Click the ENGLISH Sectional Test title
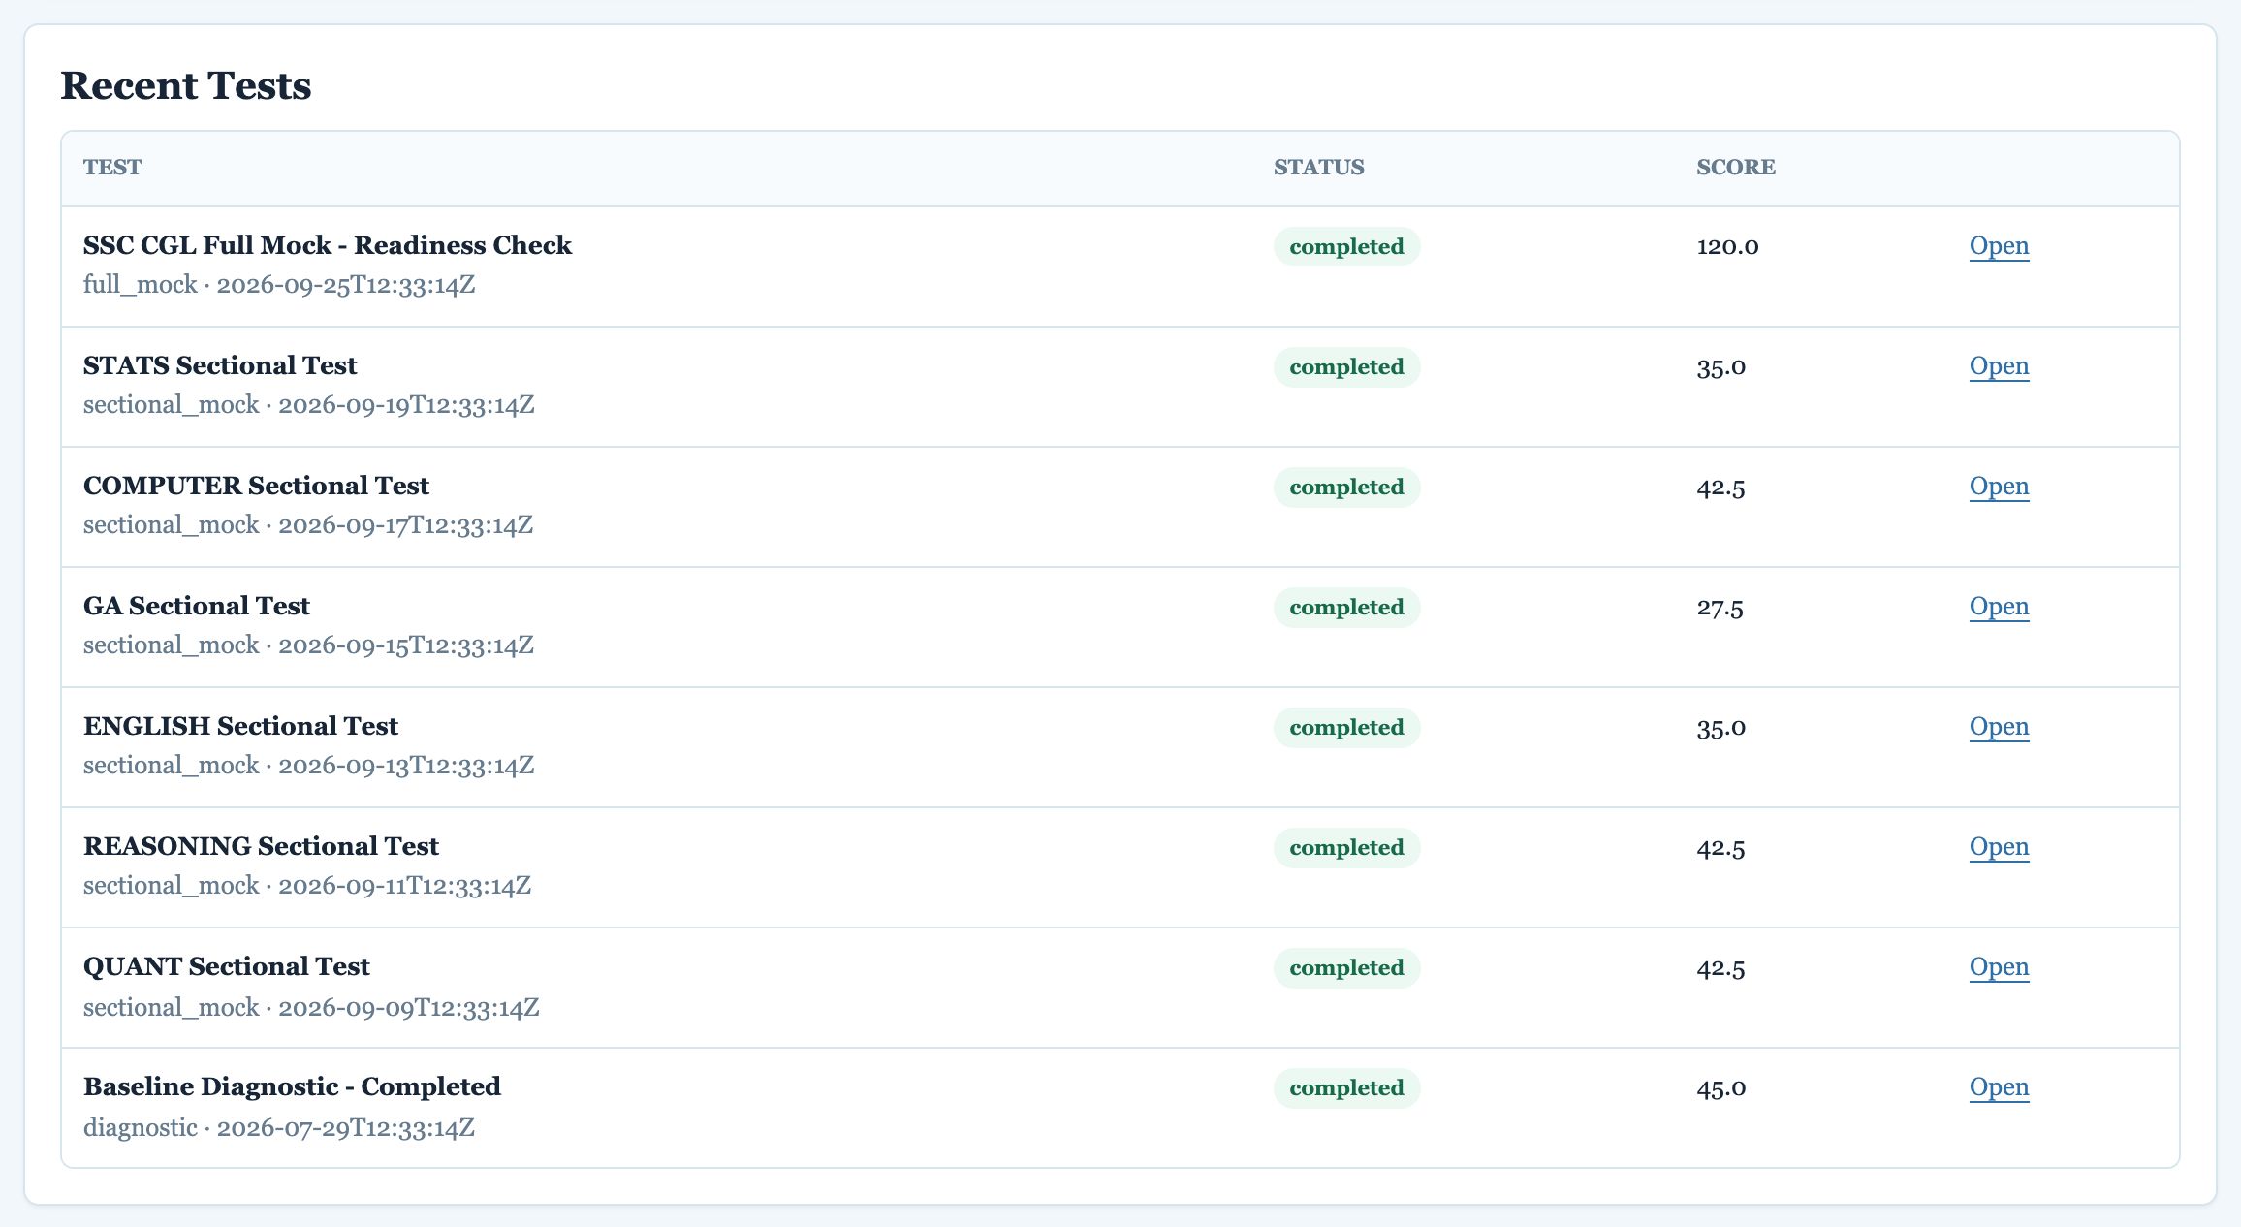The width and height of the screenshot is (2241, 1227). tap(240, 726)
